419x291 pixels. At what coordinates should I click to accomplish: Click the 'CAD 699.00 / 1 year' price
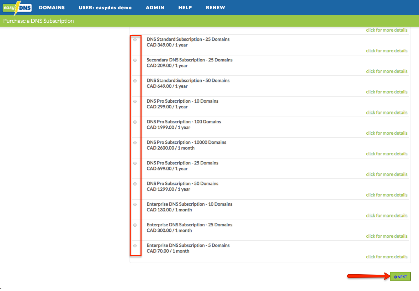tap(167, 168)
